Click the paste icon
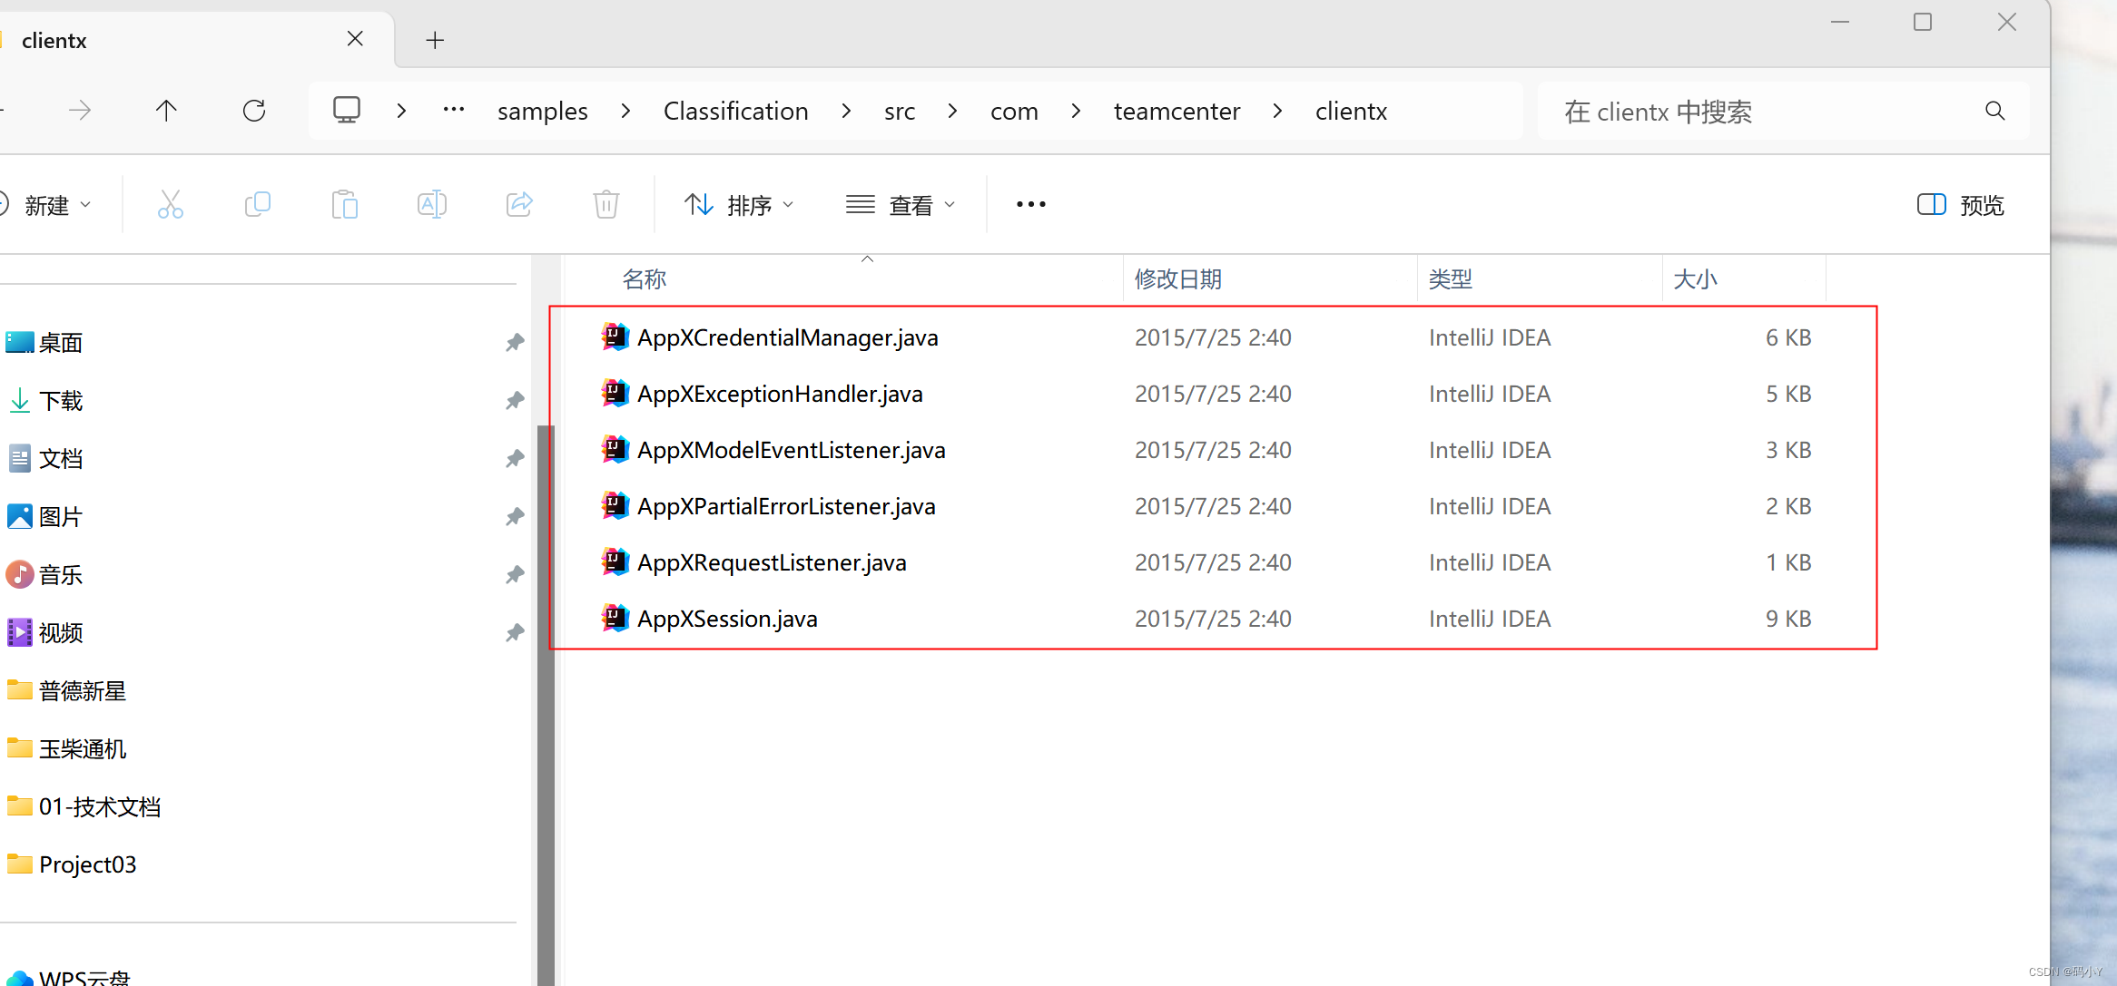The image size is (2117, 986). (x=345, y=204)
